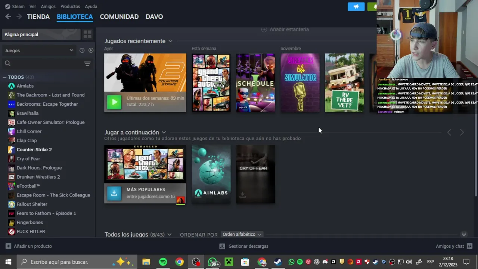Open advanced filter options icon
The width and height of the screenshot is (478, 269).
click(x=87, y=64)
